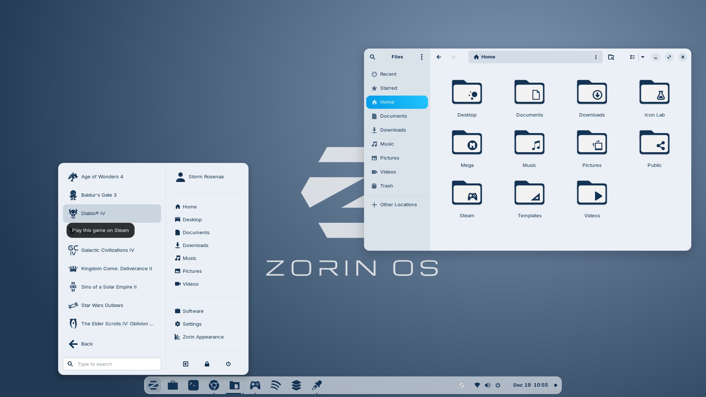Open the view options dropdown arrow
Image resolution: width=706 pixels, height=397 pixels.
642,57
